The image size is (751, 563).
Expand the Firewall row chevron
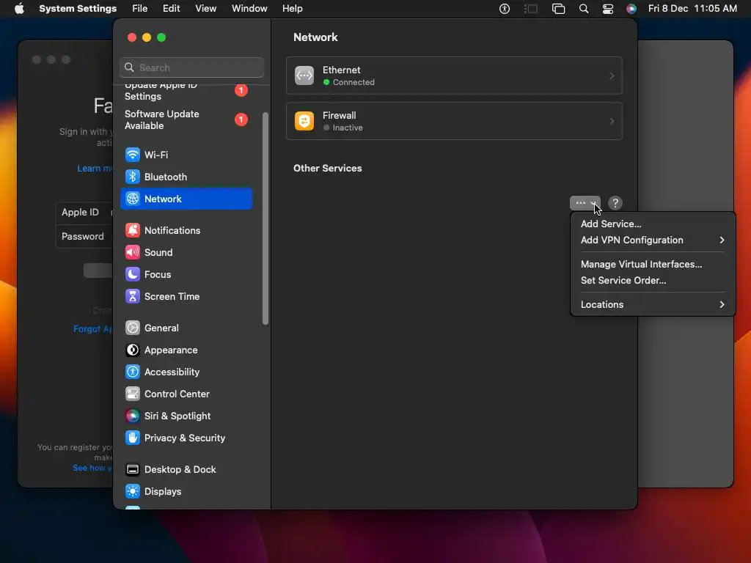612,121
